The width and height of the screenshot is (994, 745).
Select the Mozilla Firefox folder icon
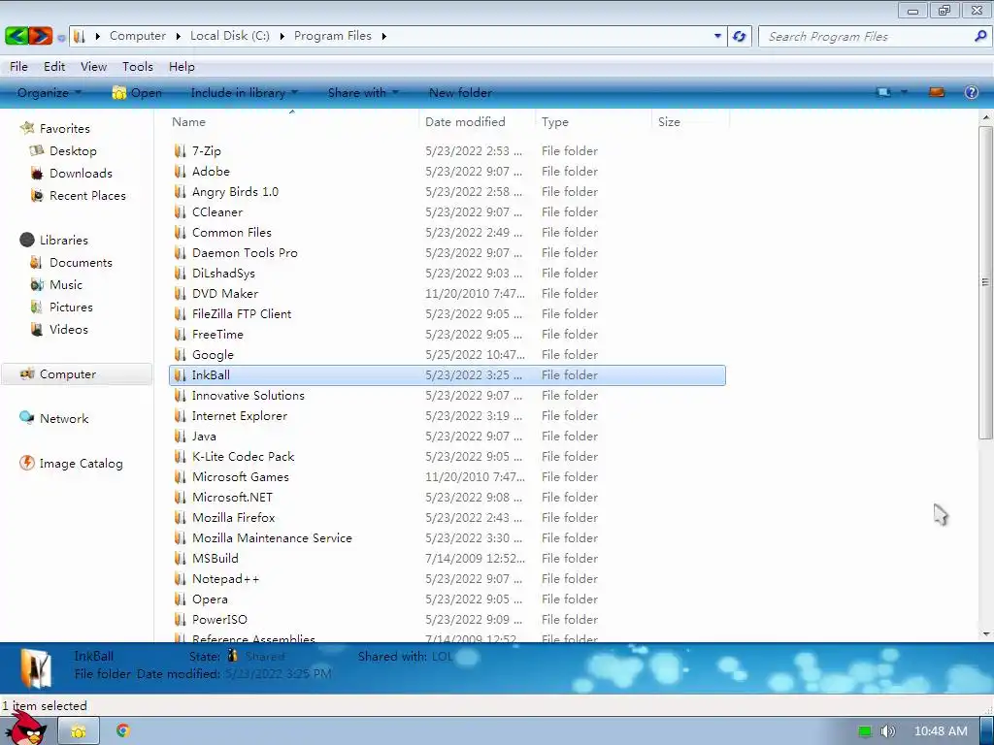[180, 517]
